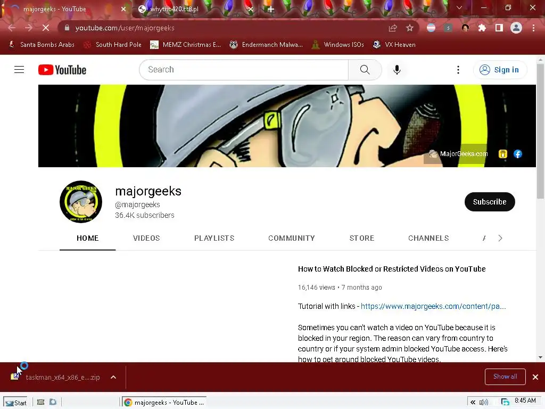This screenshot has height=409, width=545.
Task: Open yellow store icon on banner
Action: point(502,154)
